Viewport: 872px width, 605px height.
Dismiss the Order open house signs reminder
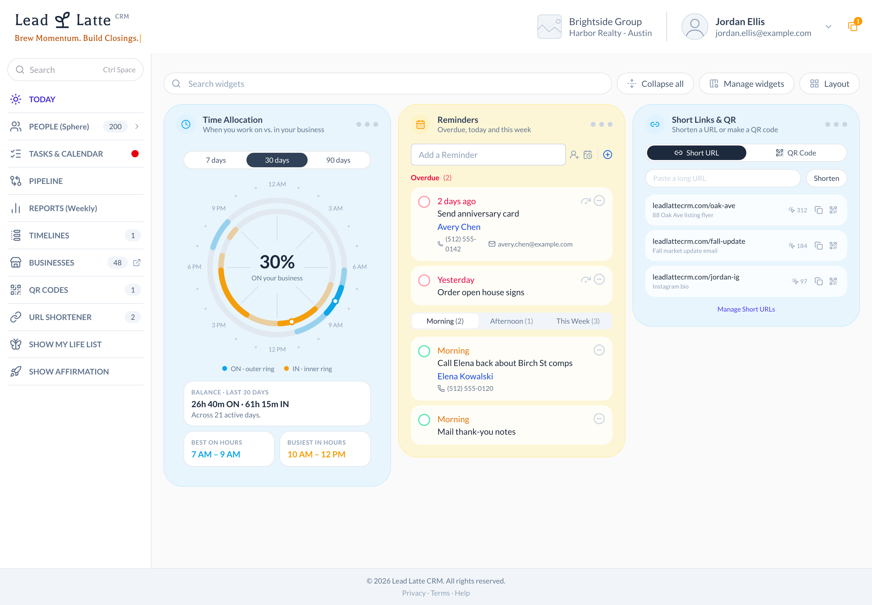(x=599, y=280)
